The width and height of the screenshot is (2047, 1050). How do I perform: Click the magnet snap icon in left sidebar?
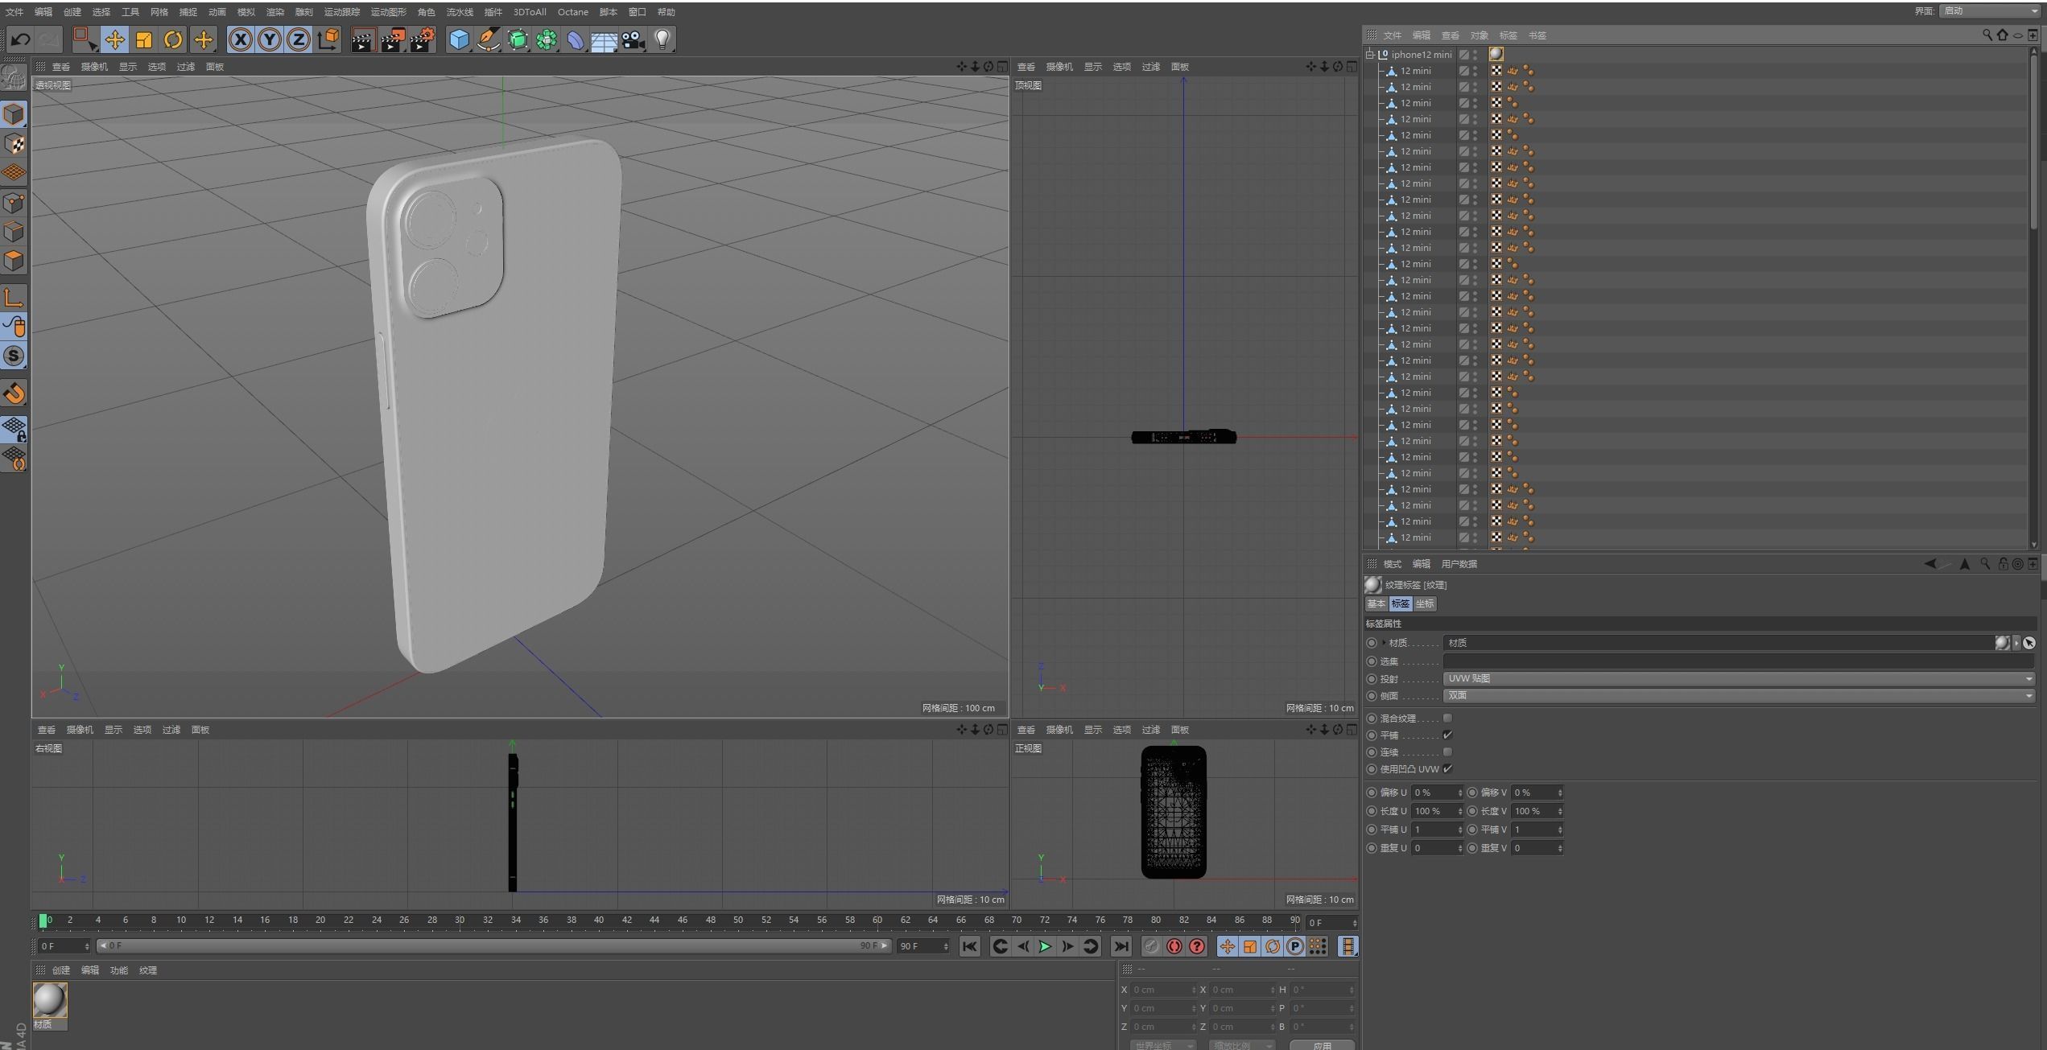point(14,393)
